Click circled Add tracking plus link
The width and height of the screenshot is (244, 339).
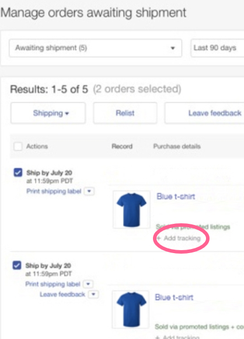[x=179, y=238]
